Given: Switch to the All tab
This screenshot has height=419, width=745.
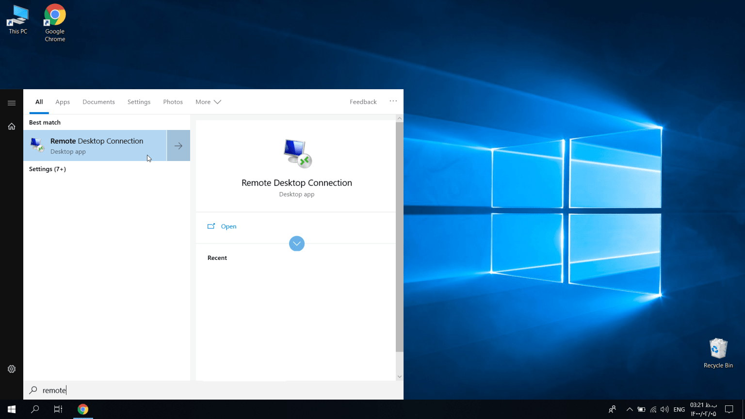Looking at the screenshot, I should [x=39, y=102].
